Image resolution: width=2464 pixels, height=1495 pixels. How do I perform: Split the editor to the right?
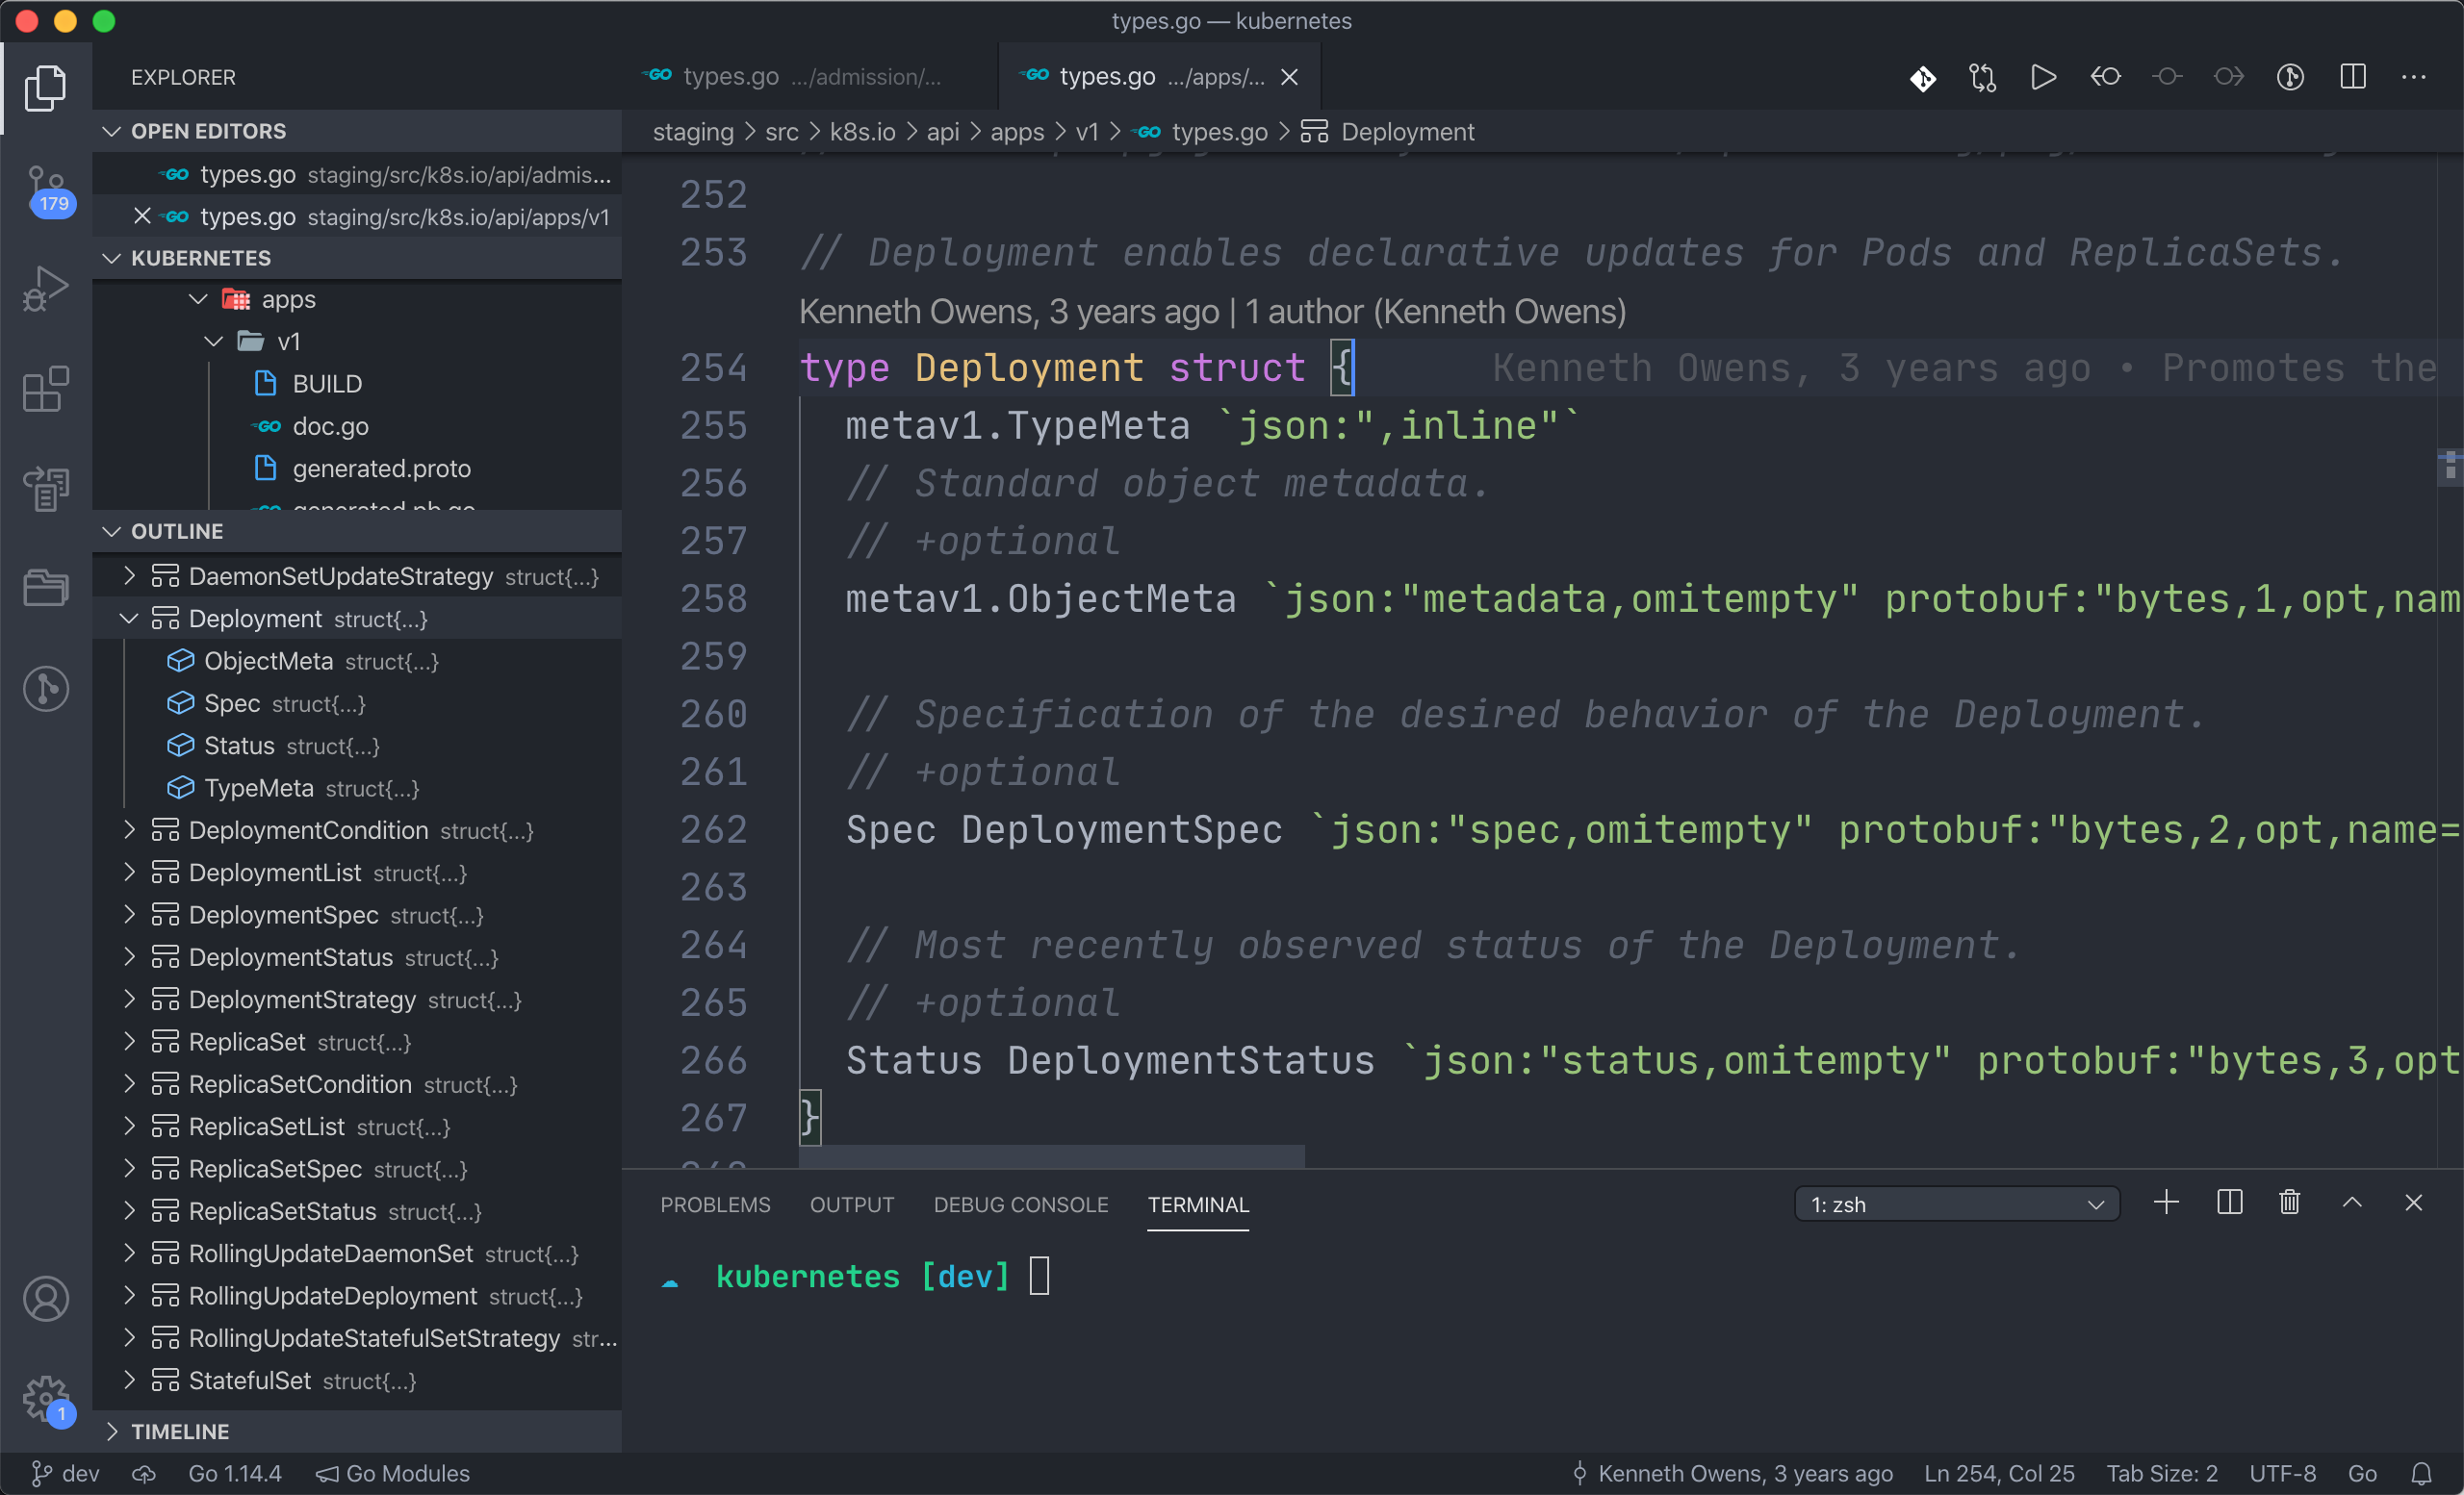click(2352, 77)
